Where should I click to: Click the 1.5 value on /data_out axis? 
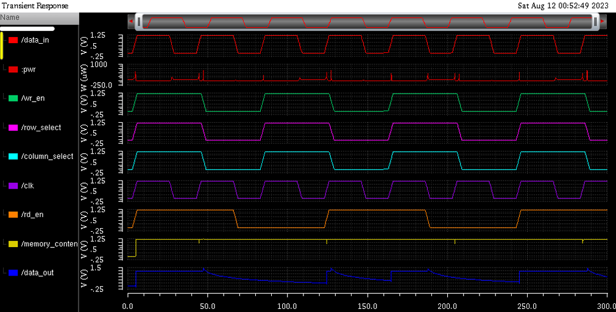(x=96, y=268)
